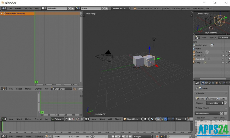The width and height of the screenshot is (230, 138).
Task: Click the RenderLayers data icon in outliner
Action: [x=212, y=45]
